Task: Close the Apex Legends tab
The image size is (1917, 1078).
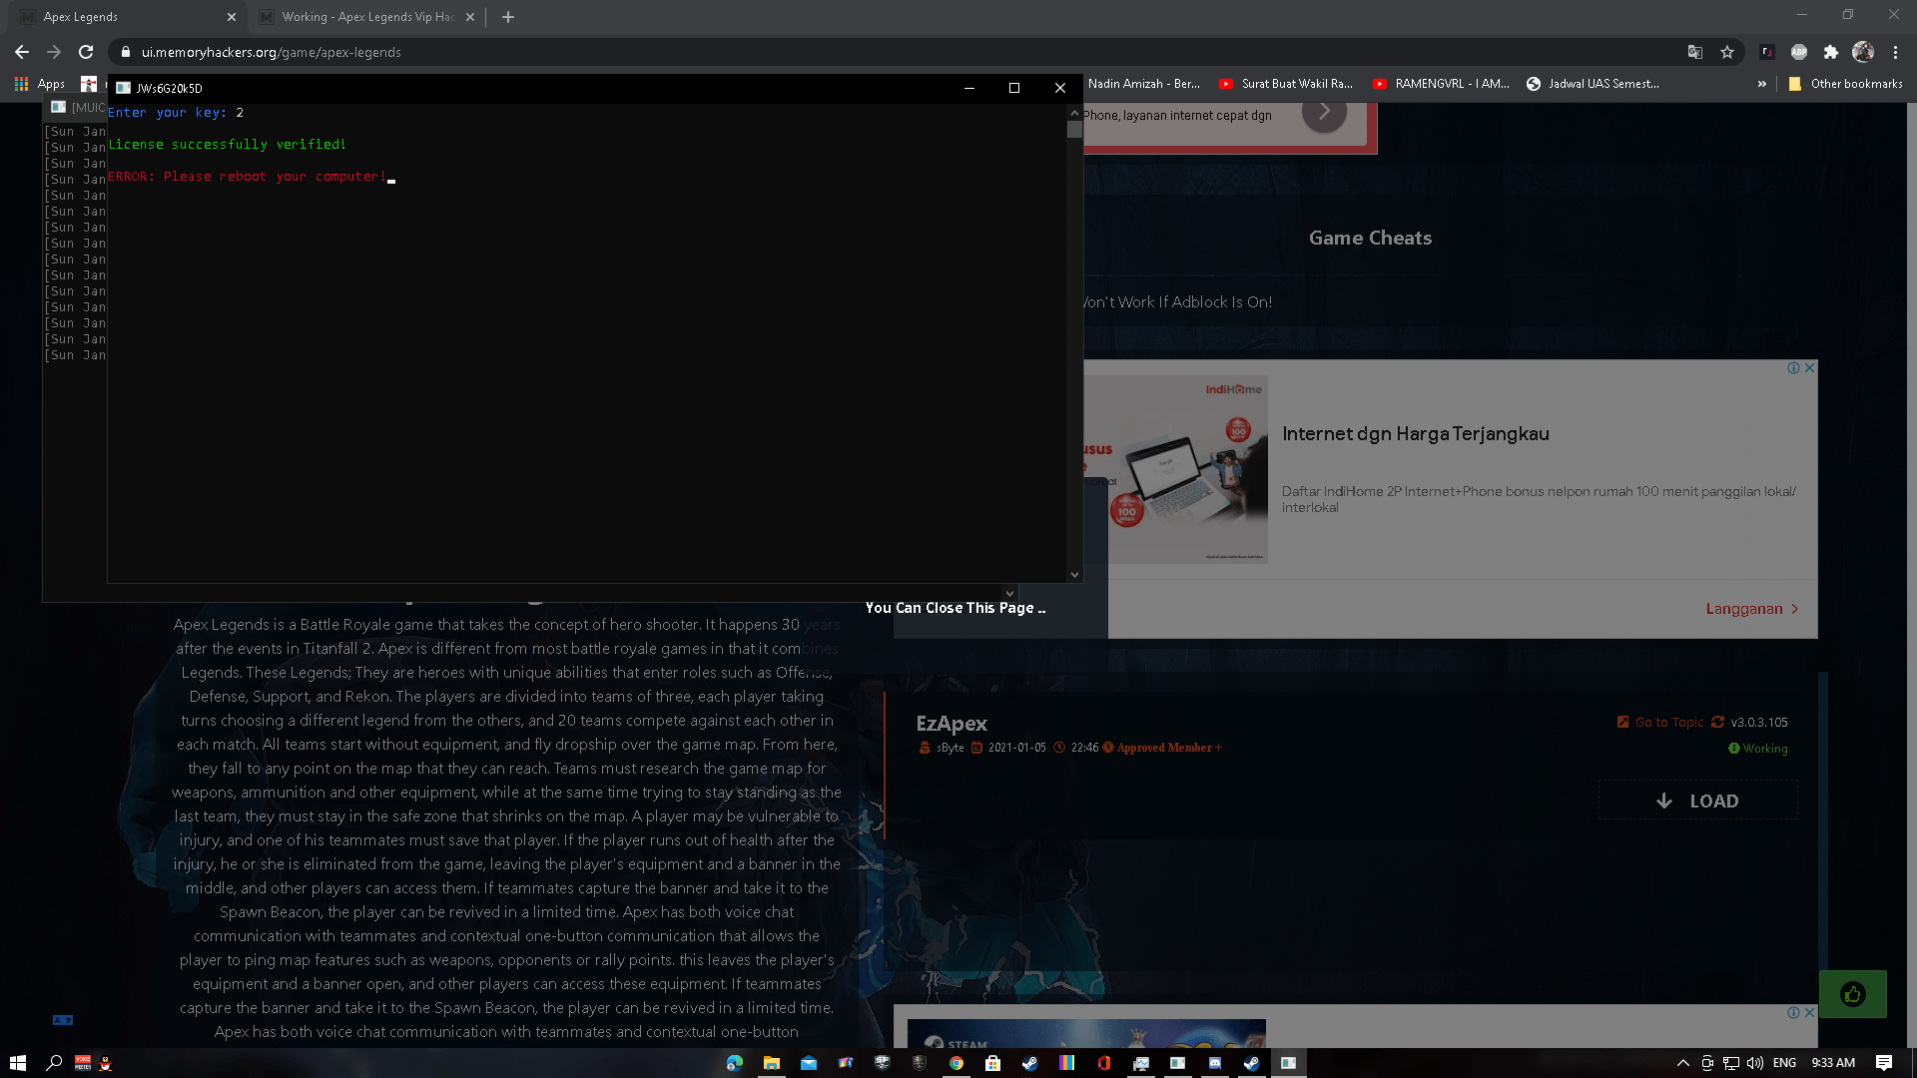Action: coord(232,17)
